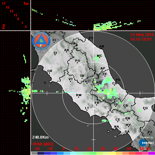The image size is (155, 155).
Task: Click the Powered by text
Action: pos(147,137)
